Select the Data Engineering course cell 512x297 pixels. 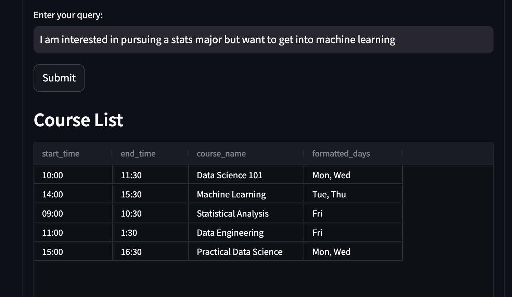(246, 232)
